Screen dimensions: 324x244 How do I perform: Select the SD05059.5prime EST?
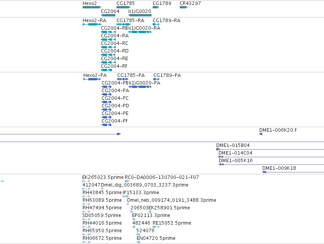tap(86, 219)
